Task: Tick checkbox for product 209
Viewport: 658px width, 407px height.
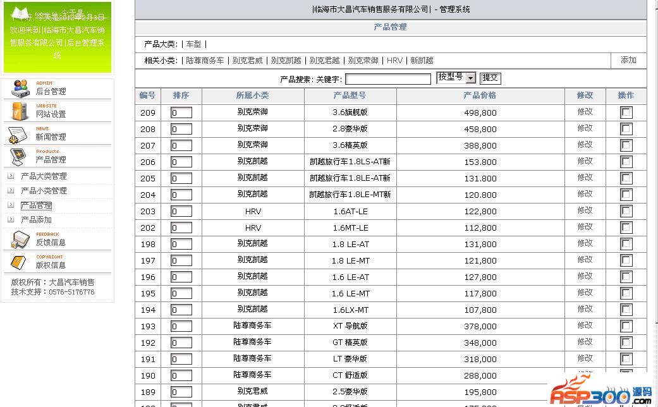Action: click(626, 112)
